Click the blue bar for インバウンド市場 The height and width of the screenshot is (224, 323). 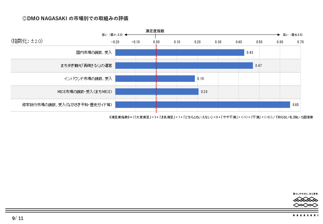click(155, 79)
